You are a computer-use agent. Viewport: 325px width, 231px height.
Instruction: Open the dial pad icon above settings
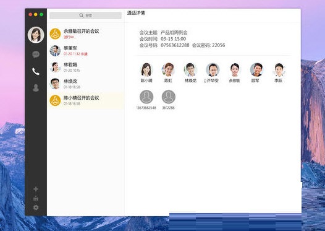coord(36,198)
